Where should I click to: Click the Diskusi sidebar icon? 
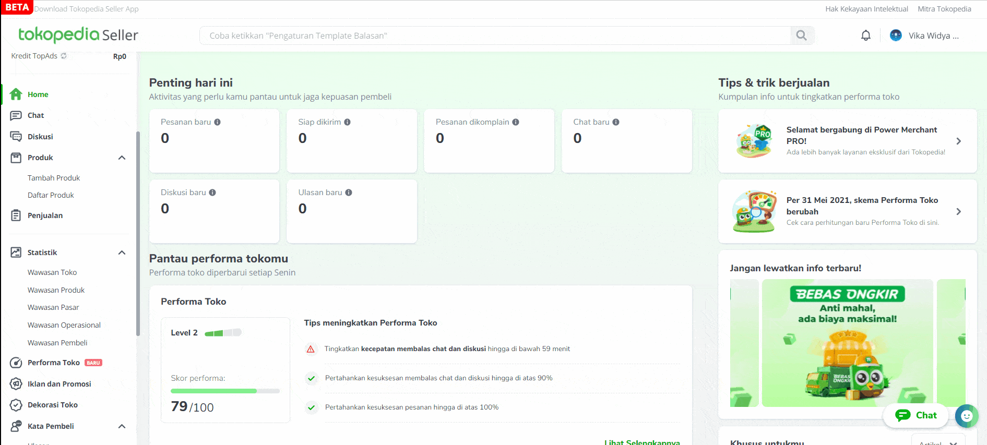16,137
